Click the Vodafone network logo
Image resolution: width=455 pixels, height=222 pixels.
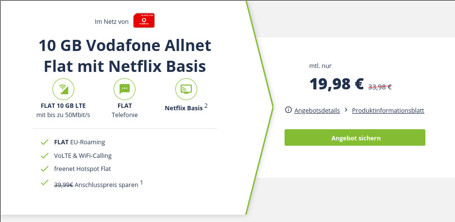point(144,21)
